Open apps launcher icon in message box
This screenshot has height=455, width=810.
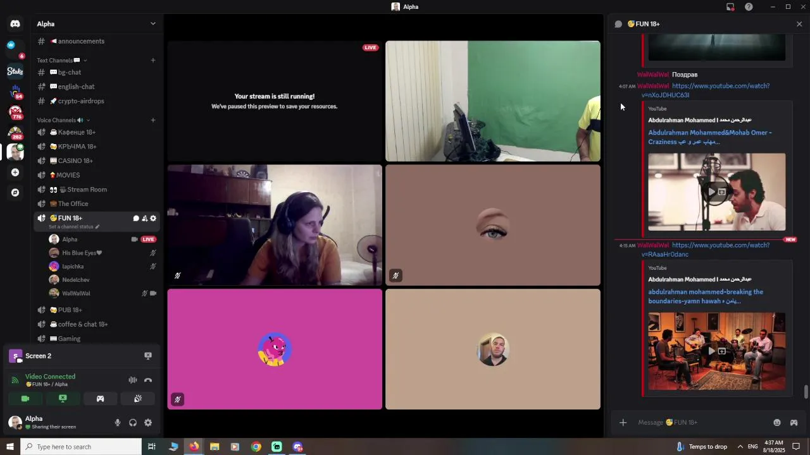coord(794,423)
